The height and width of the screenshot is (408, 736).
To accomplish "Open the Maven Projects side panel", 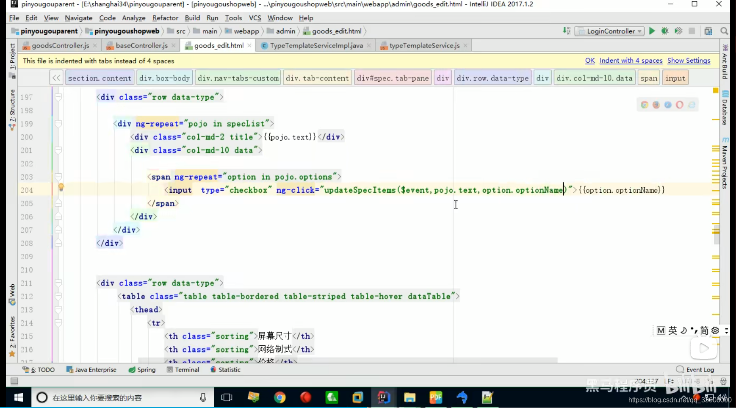I will click(725, 163).
